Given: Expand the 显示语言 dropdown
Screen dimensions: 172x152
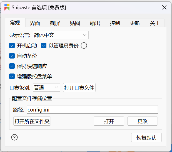Looking at the screenshot, I should (61, 35).
